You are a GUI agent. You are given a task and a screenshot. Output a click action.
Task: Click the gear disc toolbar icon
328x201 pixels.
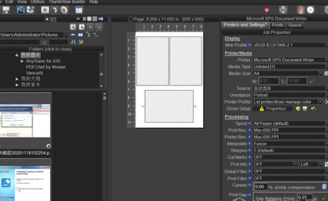[64, 10]
